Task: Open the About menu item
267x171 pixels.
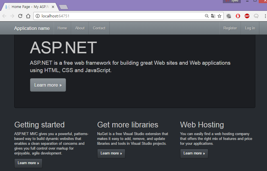Action: pos(80,28)
